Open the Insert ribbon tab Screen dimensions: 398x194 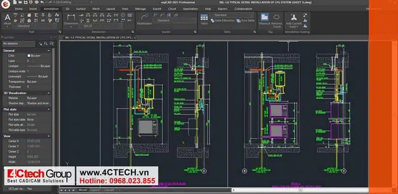tap(33, 9)
